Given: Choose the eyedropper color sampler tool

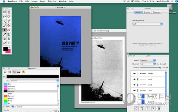Looking at the screenshot, I should pos(4,34).
